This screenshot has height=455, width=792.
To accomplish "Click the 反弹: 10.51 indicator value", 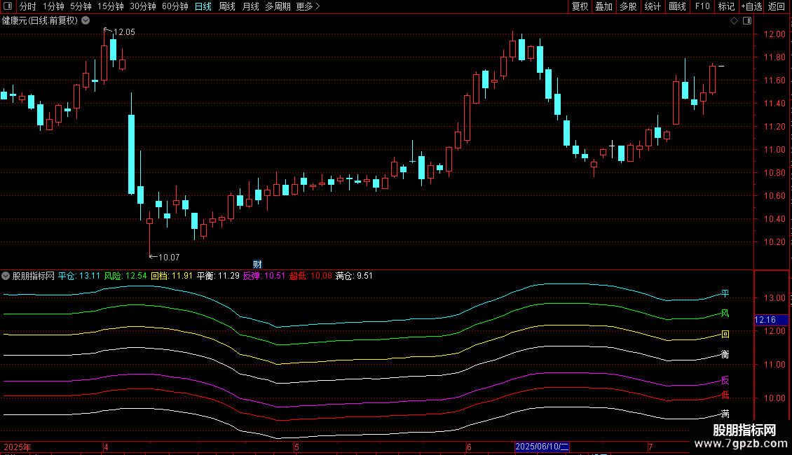I will click(264, 276).
